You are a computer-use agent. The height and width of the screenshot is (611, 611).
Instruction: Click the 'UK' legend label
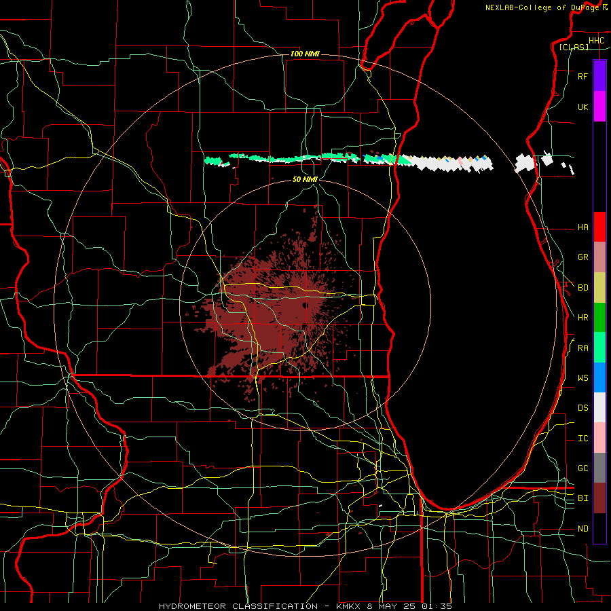583,107
